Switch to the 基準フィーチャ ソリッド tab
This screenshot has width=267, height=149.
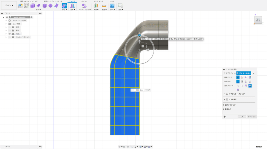(x=29, y=1)
